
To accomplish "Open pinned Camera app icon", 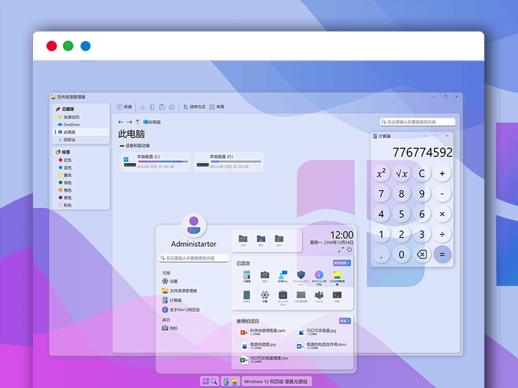I will (265, 276).
